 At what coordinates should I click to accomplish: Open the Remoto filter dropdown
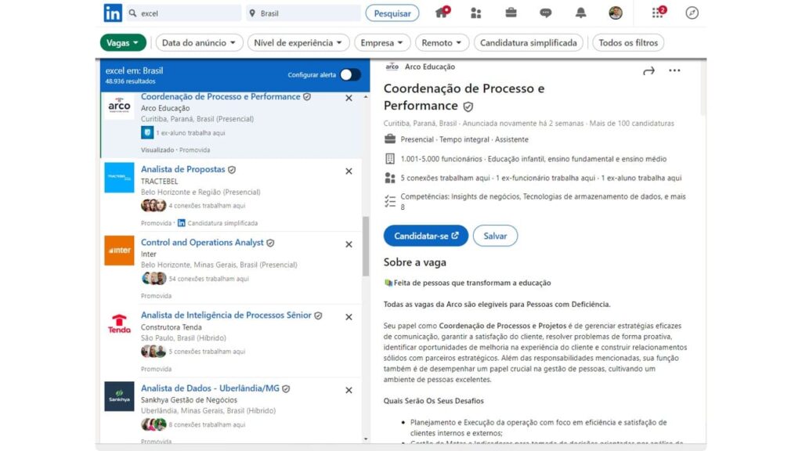442,43
